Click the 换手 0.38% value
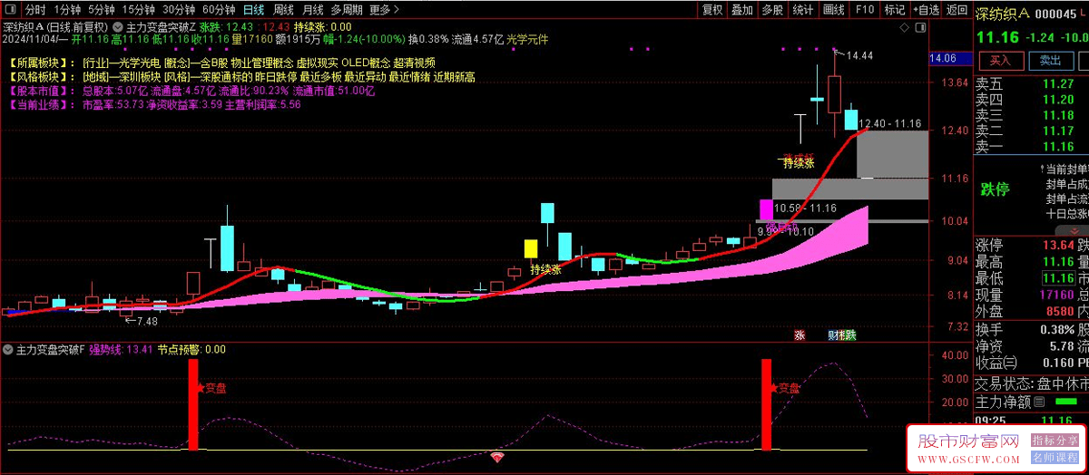Viewport: 1089px width, 475px height. coord(1057,329)
